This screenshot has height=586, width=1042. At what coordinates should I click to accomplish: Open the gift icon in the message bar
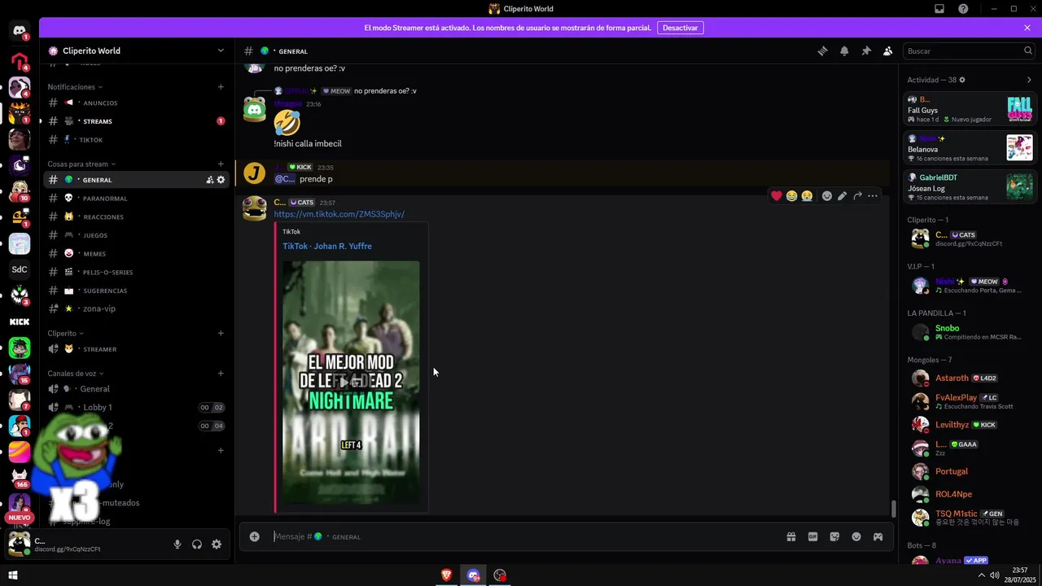pos(790,536)
